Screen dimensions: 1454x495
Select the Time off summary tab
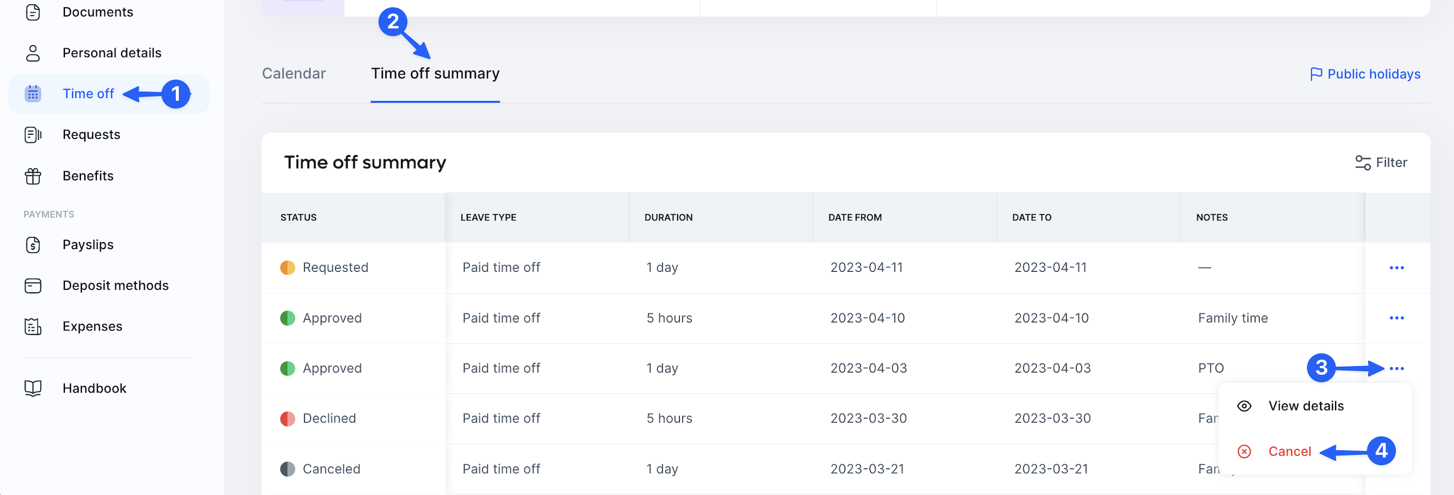coord(435,74)
